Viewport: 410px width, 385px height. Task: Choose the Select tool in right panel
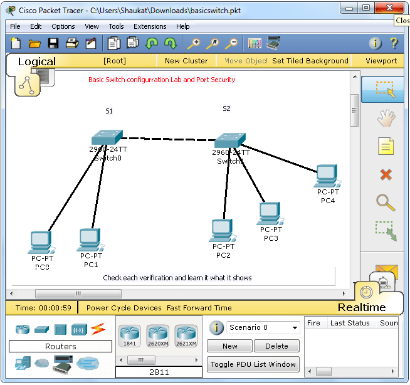pyautogui.click(x=382, y=90)
